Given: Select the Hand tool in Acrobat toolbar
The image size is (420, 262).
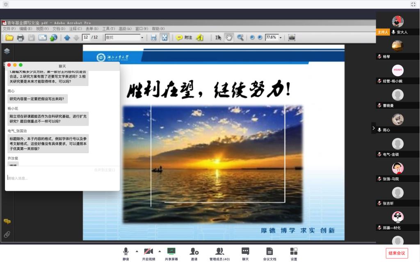Looking at the screenshot, I should click(x=229, y=38).
